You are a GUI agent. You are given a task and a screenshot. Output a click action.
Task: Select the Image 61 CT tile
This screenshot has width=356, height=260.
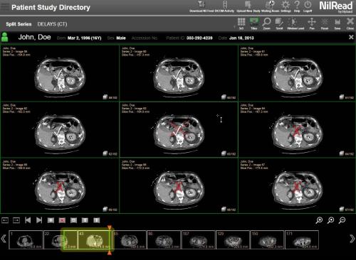click(x=297, y=73)
